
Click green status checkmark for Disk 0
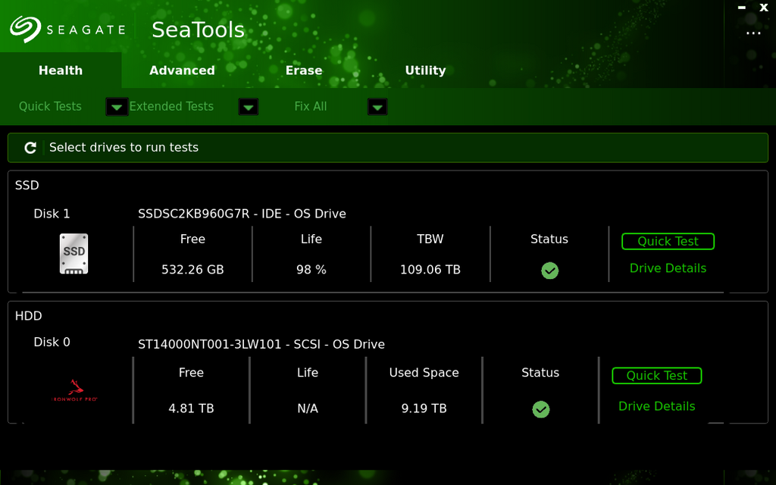click(540, 409)
